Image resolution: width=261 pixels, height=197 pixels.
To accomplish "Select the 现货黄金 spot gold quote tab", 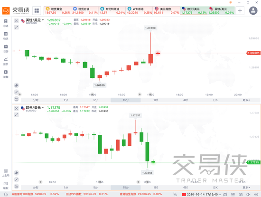I will (x=57, y=10).
